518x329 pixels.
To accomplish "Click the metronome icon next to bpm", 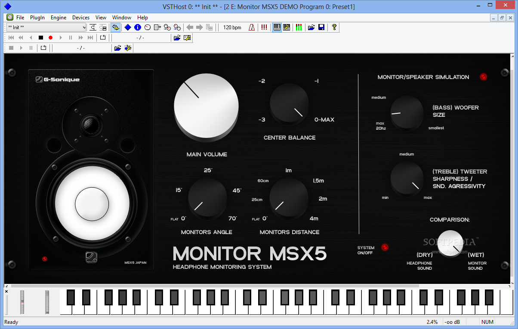I will (x=252, y=27).
